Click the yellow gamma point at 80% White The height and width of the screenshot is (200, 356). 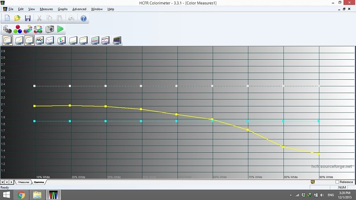click(x=283, y=147)
